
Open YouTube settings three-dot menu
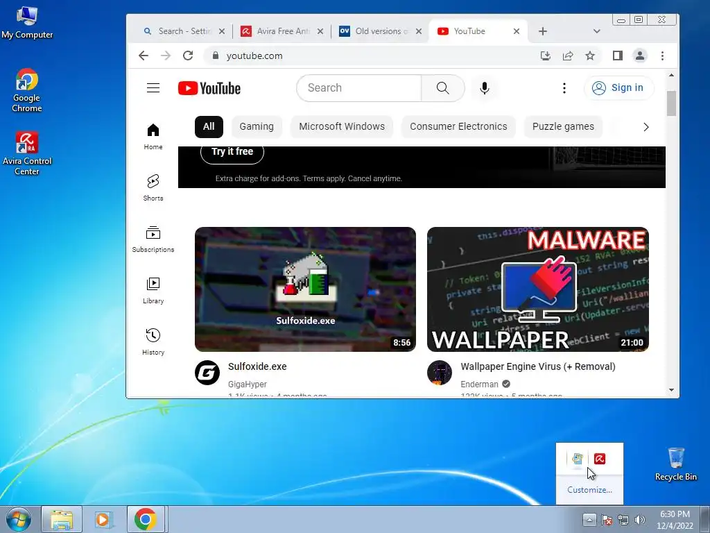tap(564, 88)
